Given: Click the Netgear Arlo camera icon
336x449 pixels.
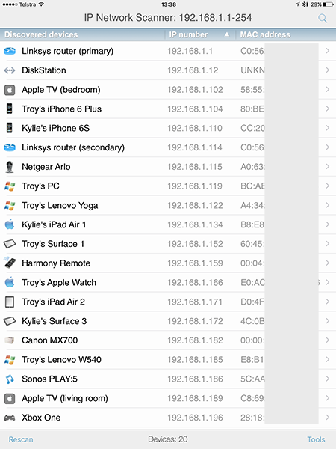Looking at the screenshot, I should pyautogui.click(x=10, y=167).
